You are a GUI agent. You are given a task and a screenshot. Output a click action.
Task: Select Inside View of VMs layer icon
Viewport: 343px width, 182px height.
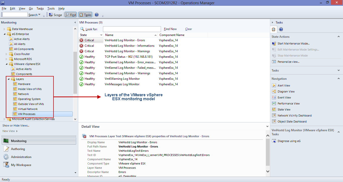(x=15, y=89)
